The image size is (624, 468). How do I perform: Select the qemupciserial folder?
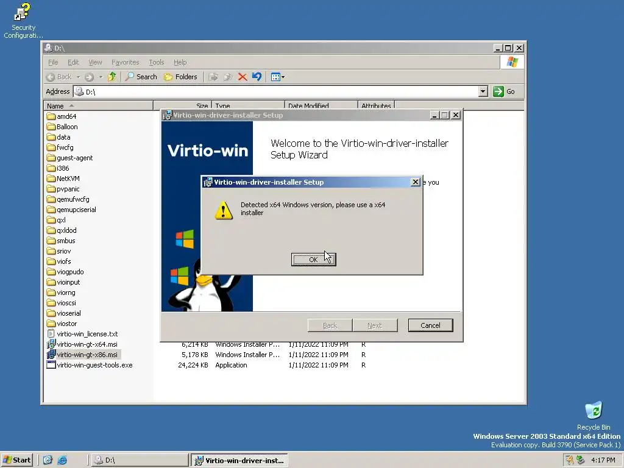click(72, 210)
